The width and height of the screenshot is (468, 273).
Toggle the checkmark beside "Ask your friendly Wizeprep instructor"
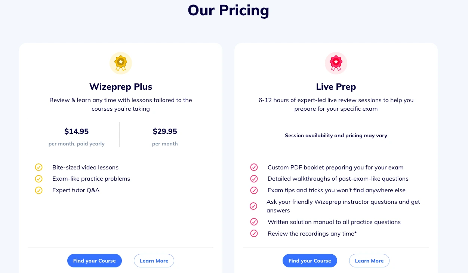pos(254,206)
